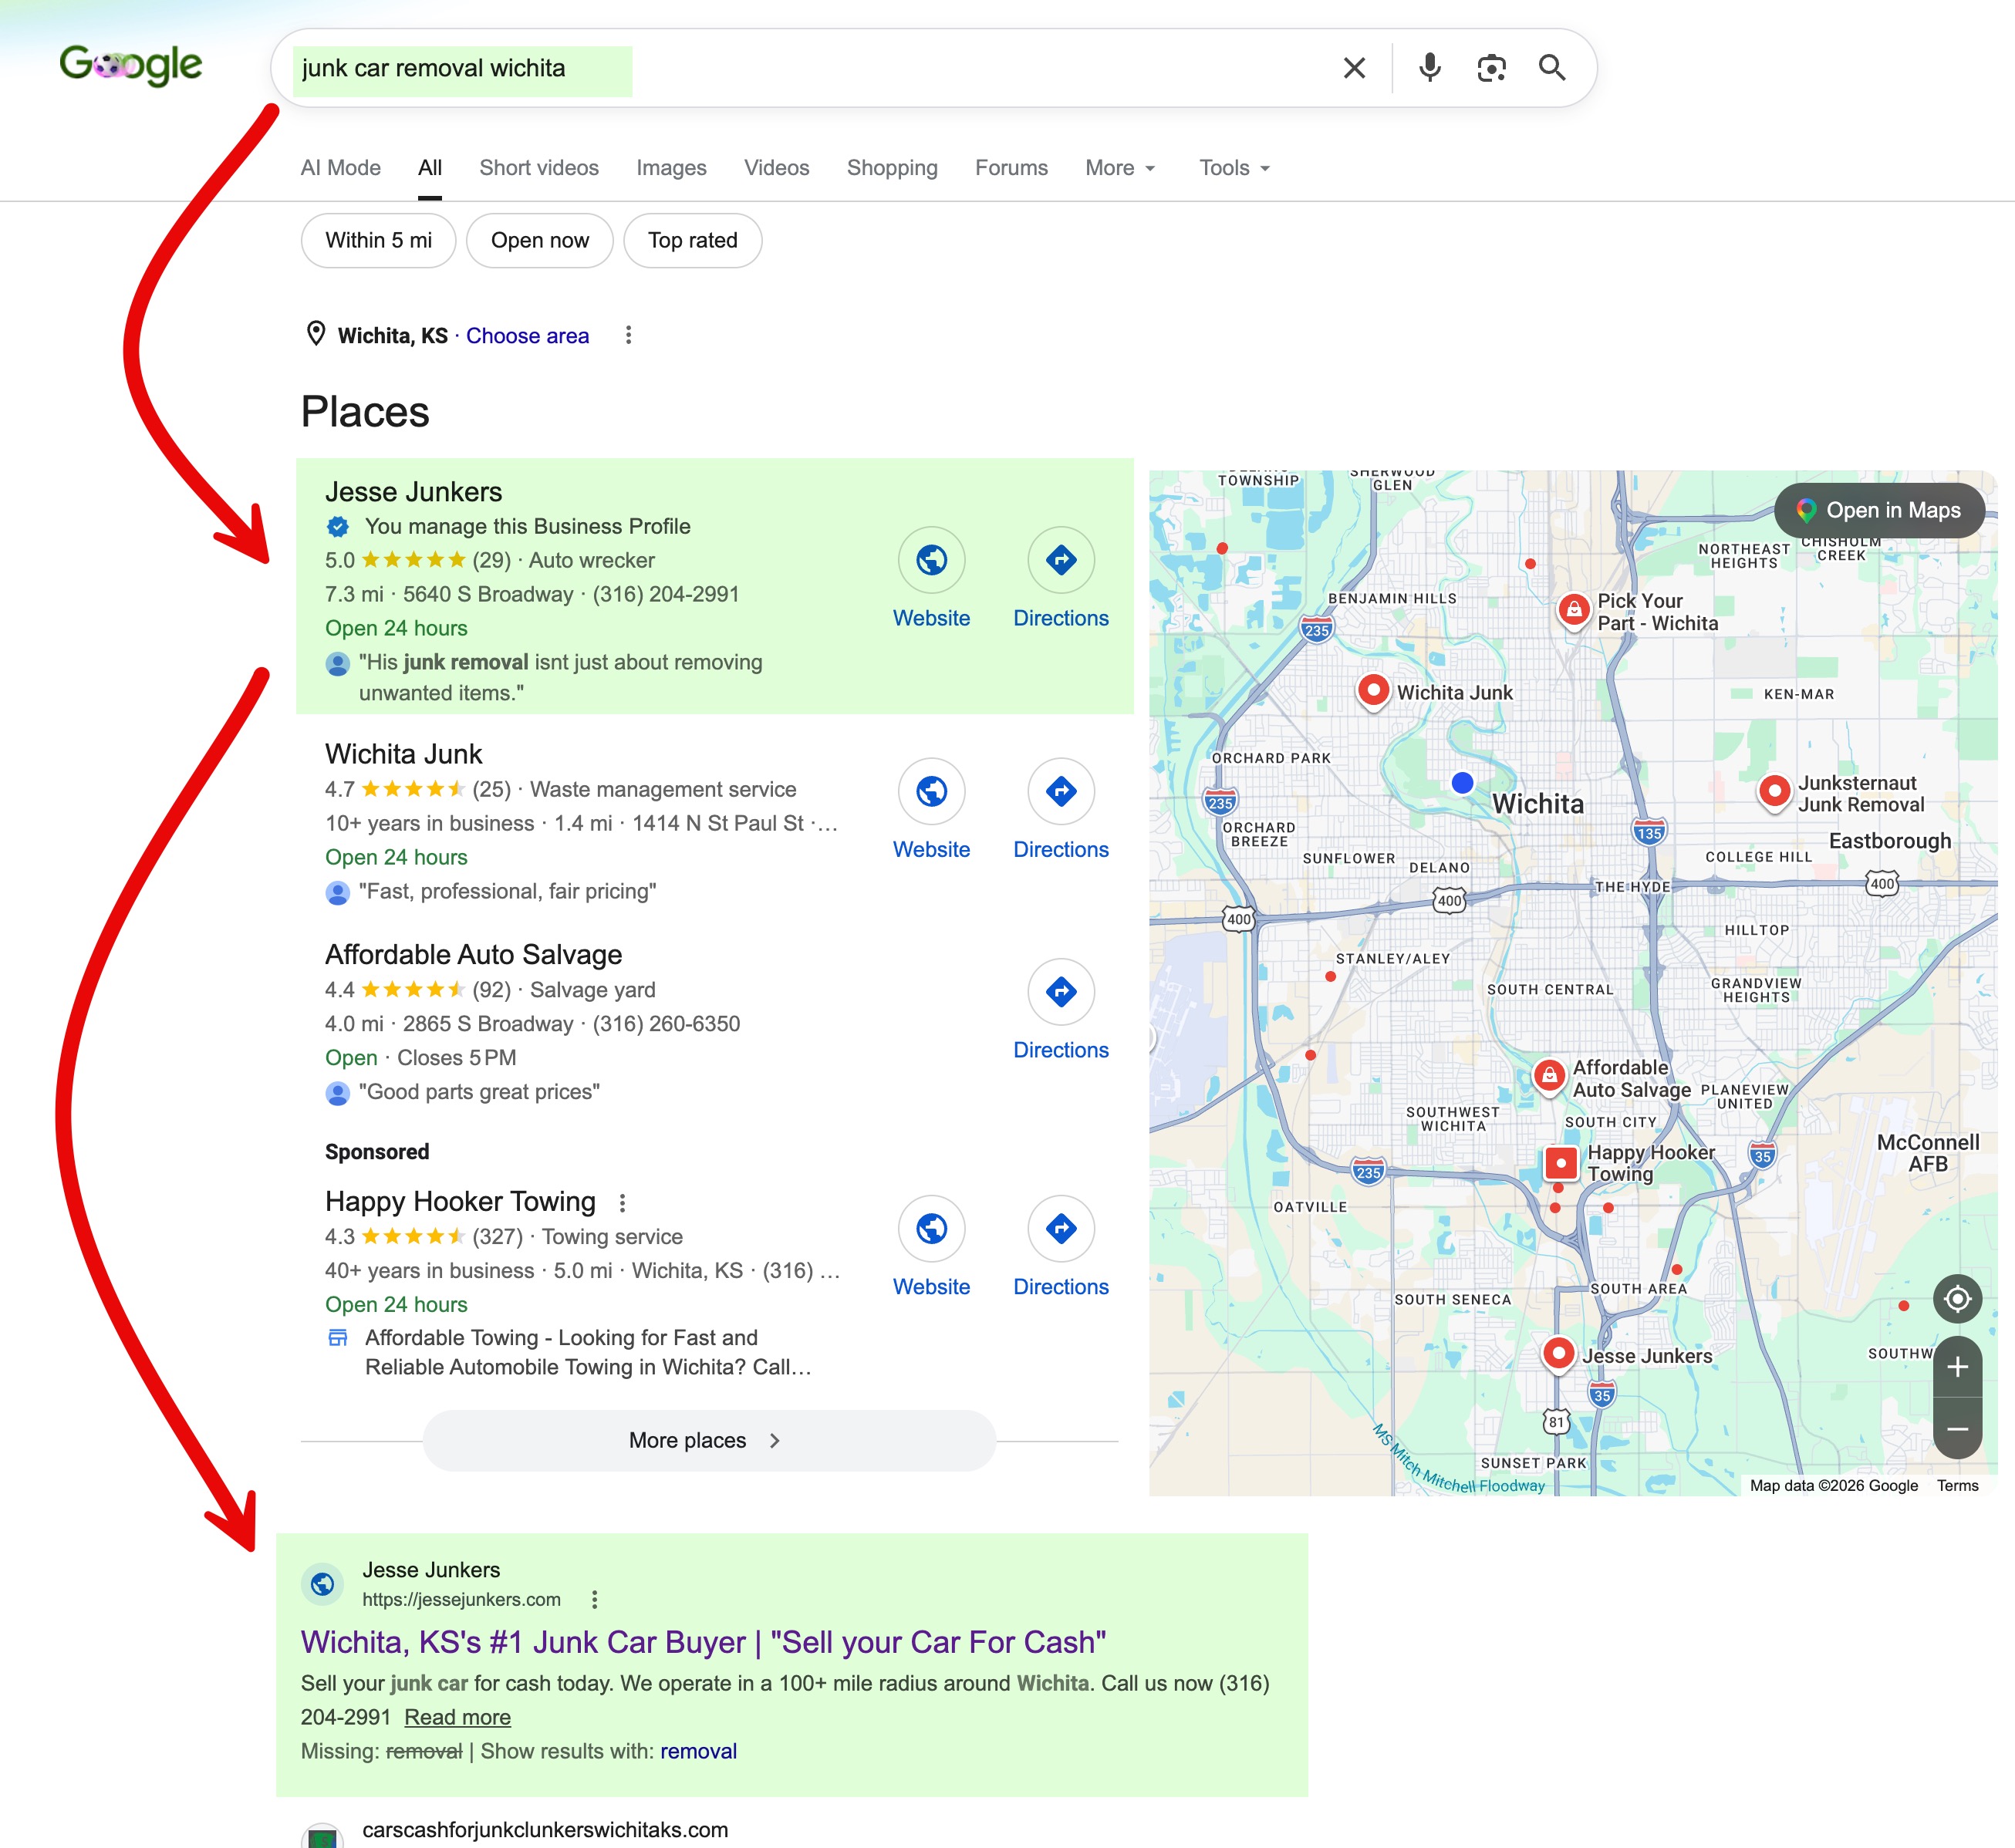The width and height of the screenshot is (2015, 1848).
Task: Click the blue current-location dot on map
Action: tap(1462, 783)
